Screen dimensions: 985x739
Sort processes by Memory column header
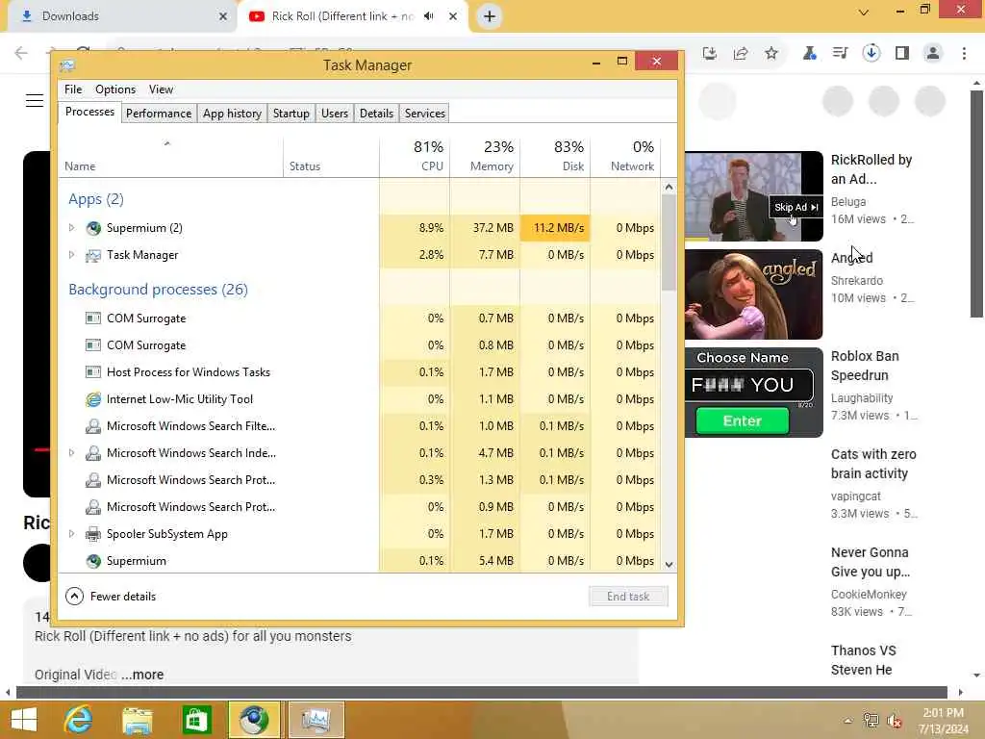click(485, 155)
